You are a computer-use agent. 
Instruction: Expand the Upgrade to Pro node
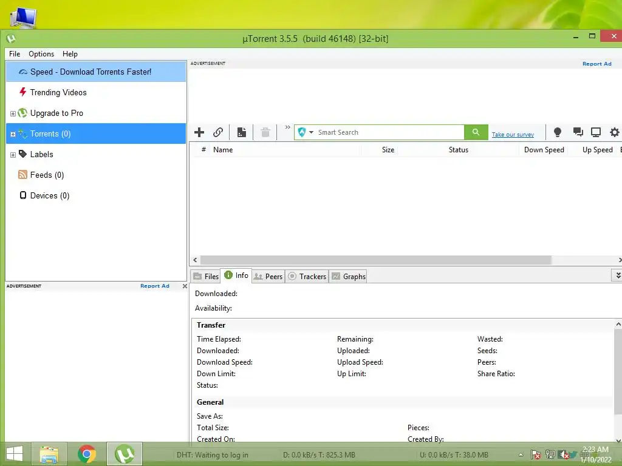tap(13, 113)
